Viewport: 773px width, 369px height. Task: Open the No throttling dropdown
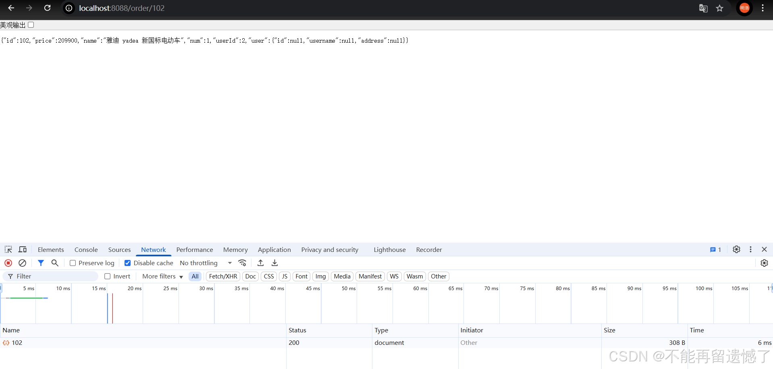pos(206,263)
